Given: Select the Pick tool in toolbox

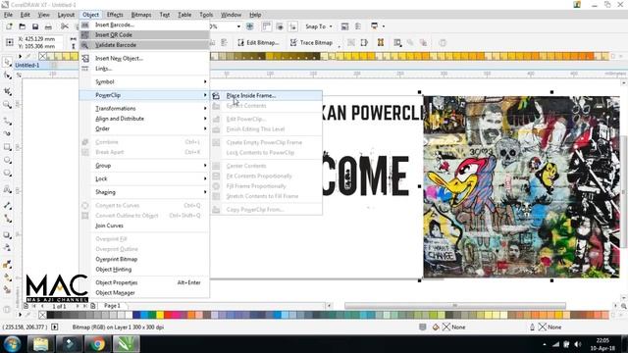Looking at the screenshot, I should pyautogui.click(x=7, y=62).
